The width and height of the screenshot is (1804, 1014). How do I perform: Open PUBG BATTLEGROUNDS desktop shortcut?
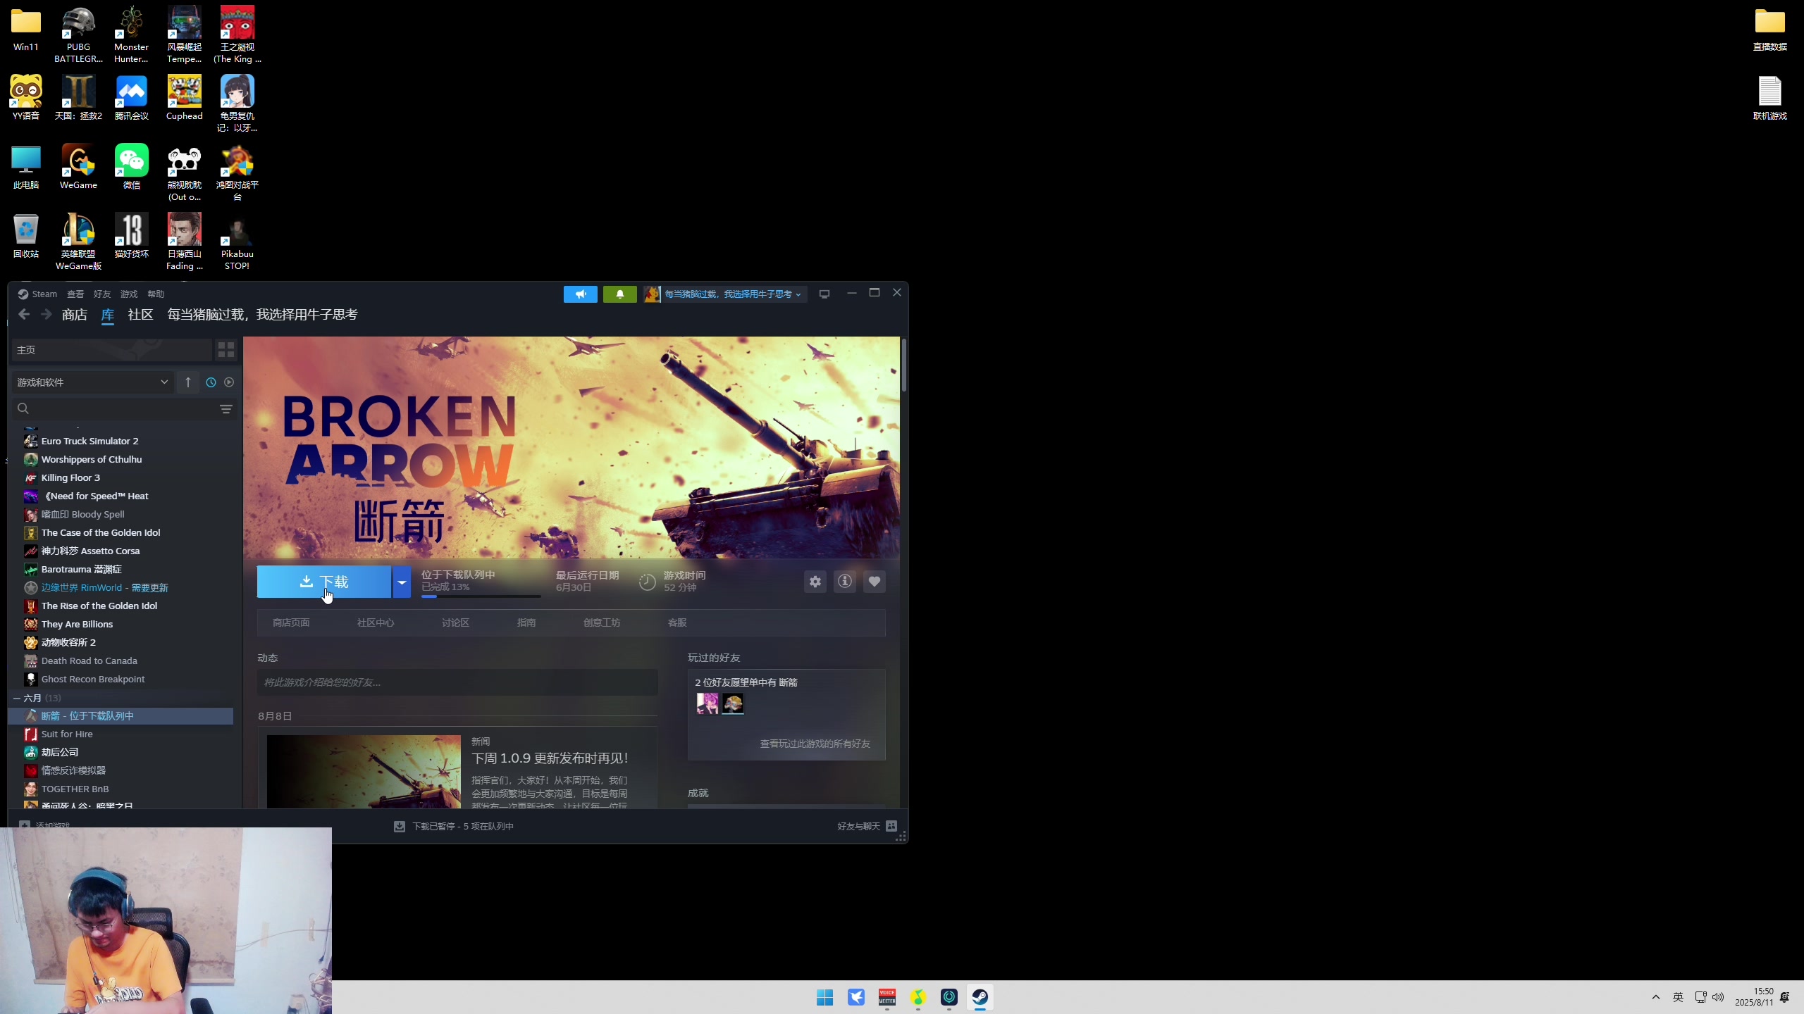click(x=78, y=35)
